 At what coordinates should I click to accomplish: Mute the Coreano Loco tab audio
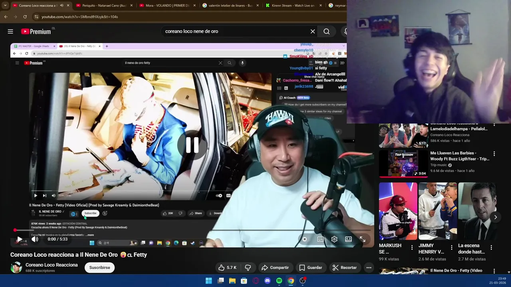point(61,6)
